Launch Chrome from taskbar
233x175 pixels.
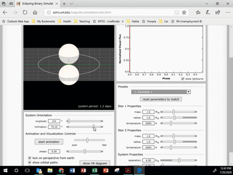(61, 171)
